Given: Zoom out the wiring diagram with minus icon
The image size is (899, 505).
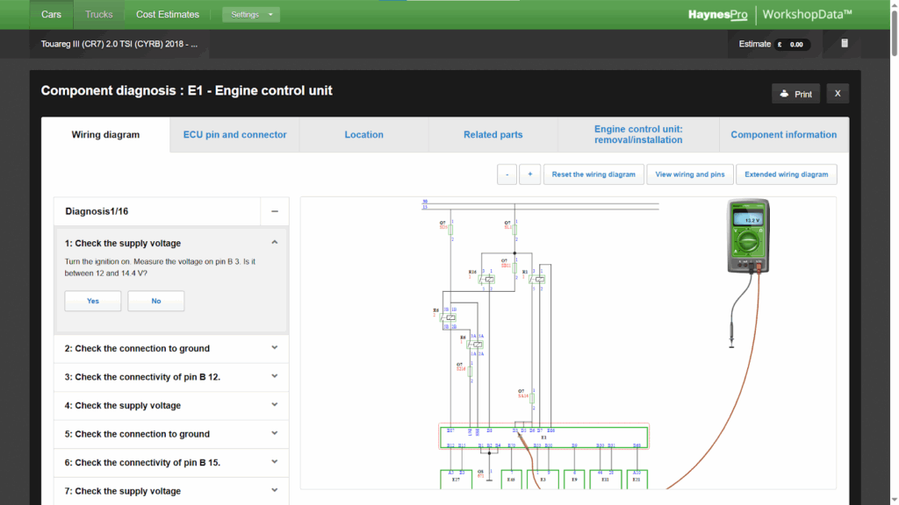Looking at the screenshot, I should [x=507, y=174].
